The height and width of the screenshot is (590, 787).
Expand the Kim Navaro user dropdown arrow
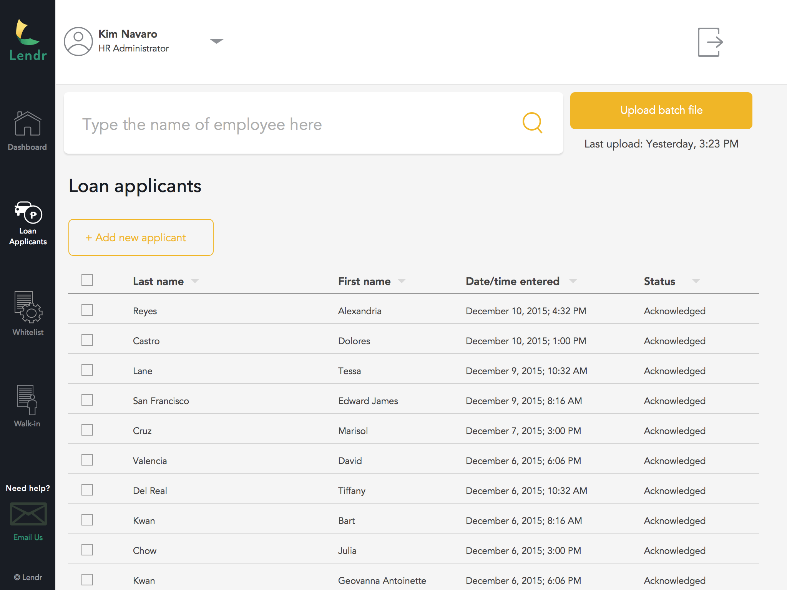216,41
